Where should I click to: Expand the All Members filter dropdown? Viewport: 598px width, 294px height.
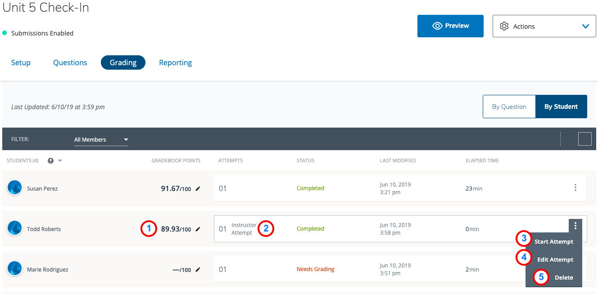click(101, 140)
